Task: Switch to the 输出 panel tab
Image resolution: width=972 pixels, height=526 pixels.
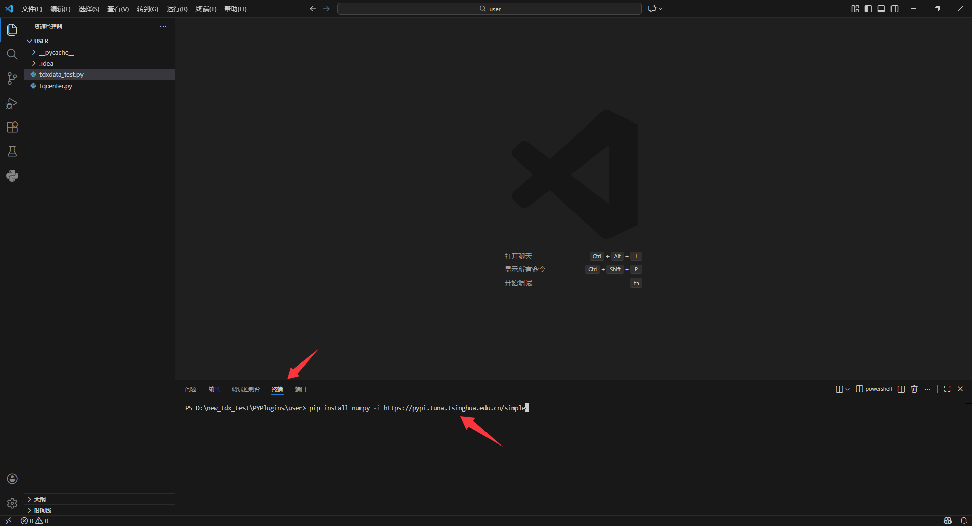Action: point(214,389)
